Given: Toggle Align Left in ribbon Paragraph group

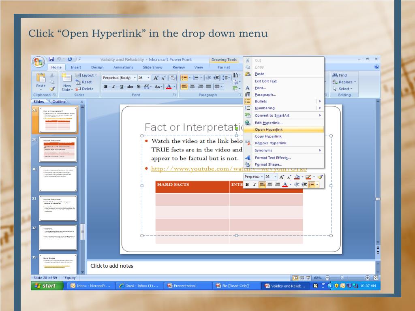Looking at the screenshot, I should tap(184, 87).
